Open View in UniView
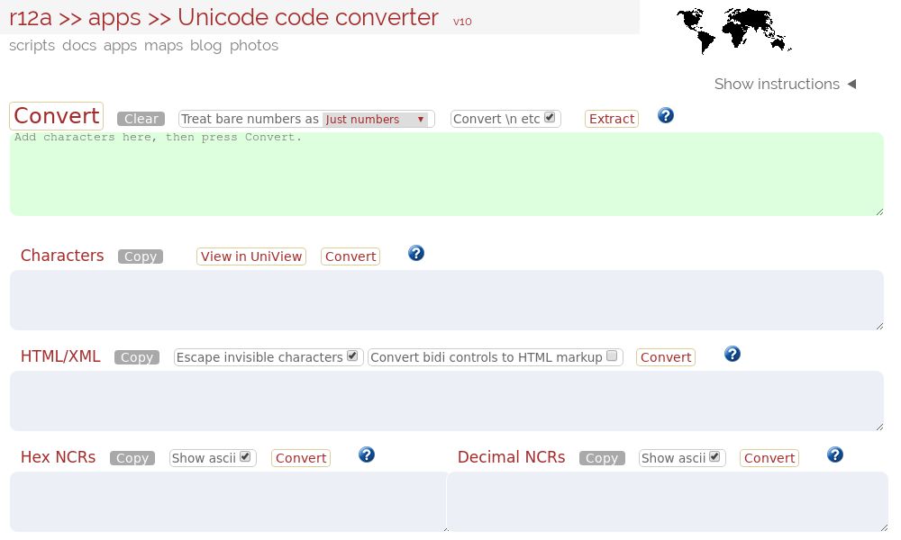The height and width of the screenshot is (540, 901). tap(250, 256)
